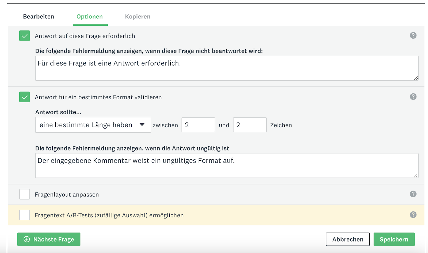Enable 'Fragenlayout anpassen' checkbox
The width and height of the screenshot is (428, 253).
tap(25, 194)
